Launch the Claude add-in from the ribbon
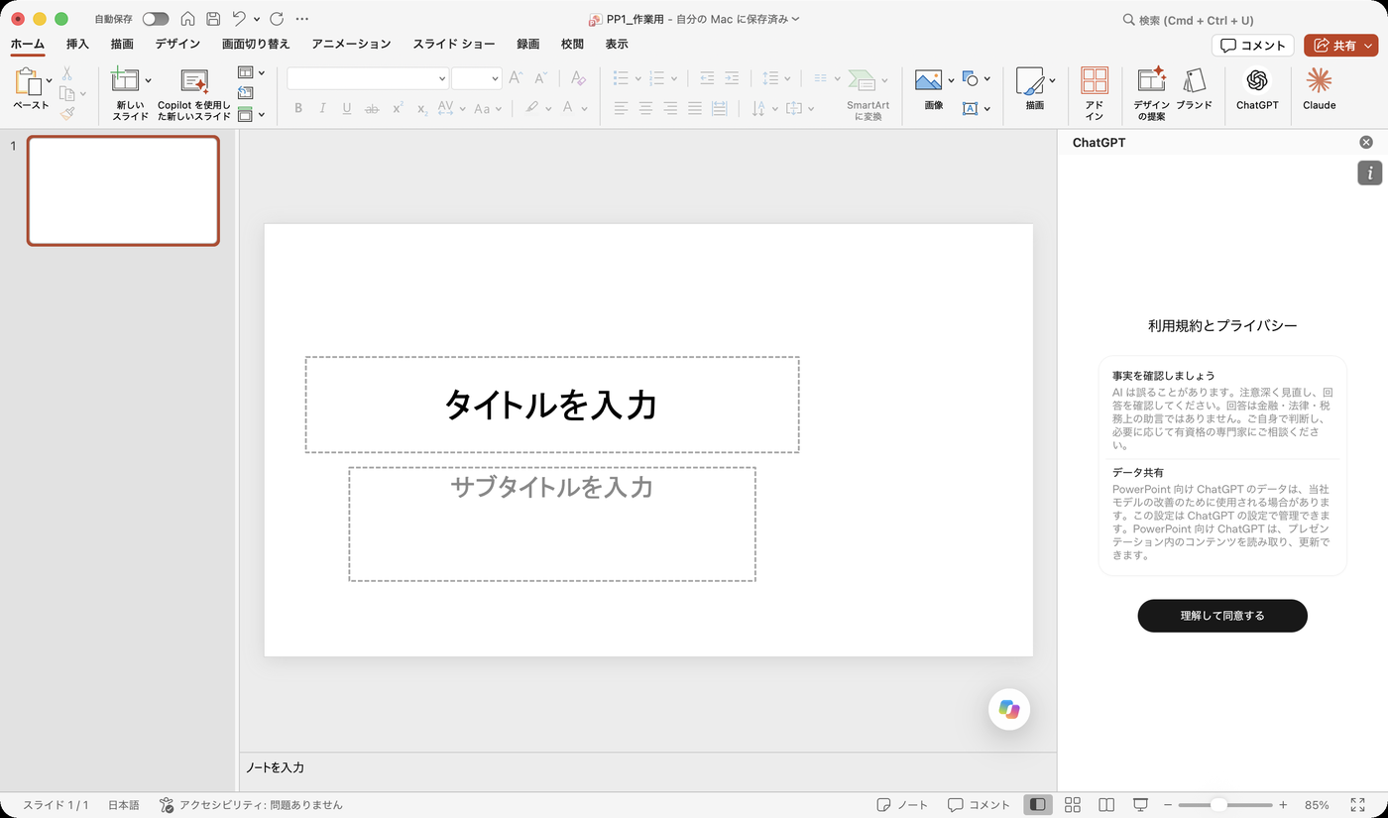1388x818 pixels. click(x=1319, y=88)
